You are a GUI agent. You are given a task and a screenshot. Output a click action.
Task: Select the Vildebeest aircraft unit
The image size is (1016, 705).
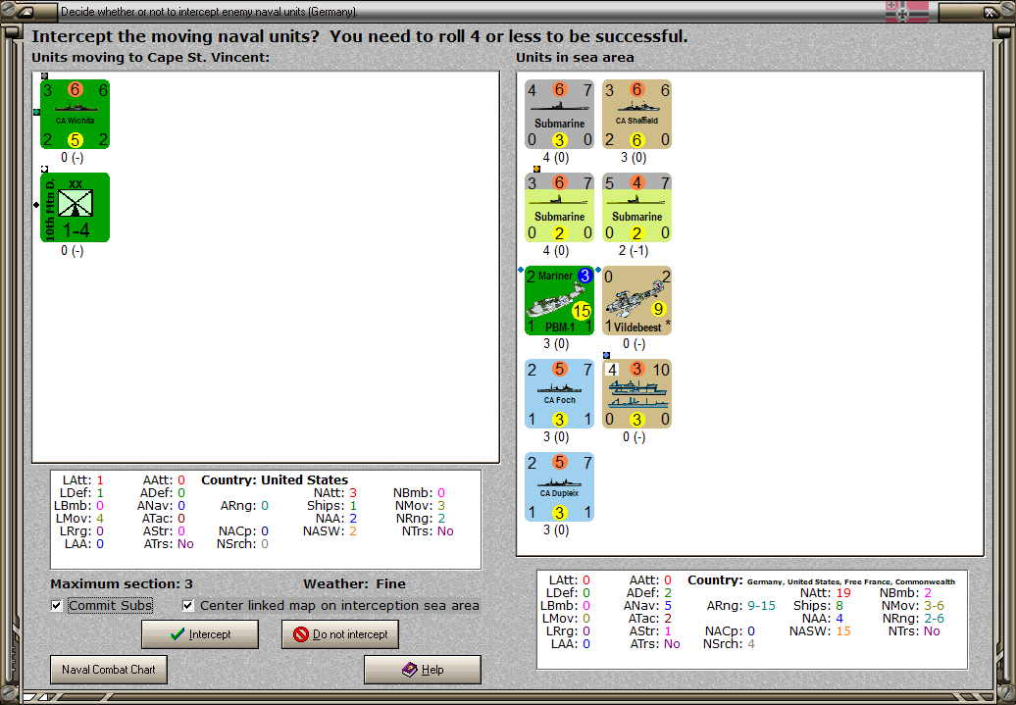click(636, 301)
